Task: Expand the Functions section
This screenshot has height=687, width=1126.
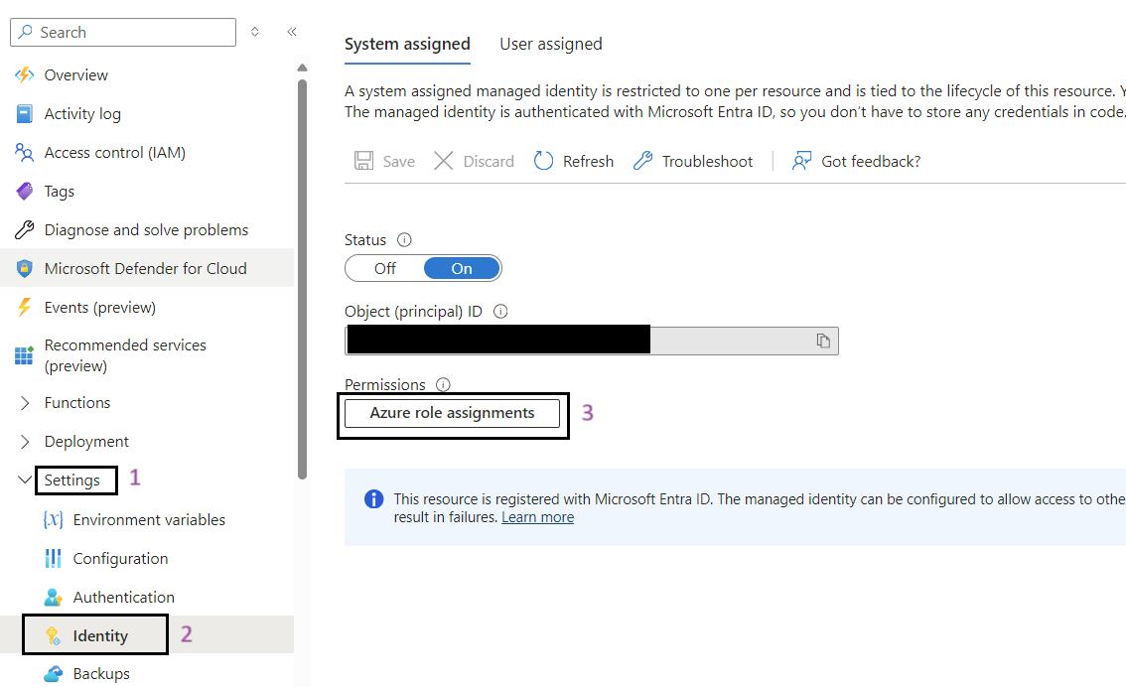Action: [x=25, y=403]
